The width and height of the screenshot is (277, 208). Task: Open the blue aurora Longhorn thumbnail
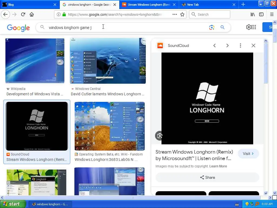click(109, 181)
